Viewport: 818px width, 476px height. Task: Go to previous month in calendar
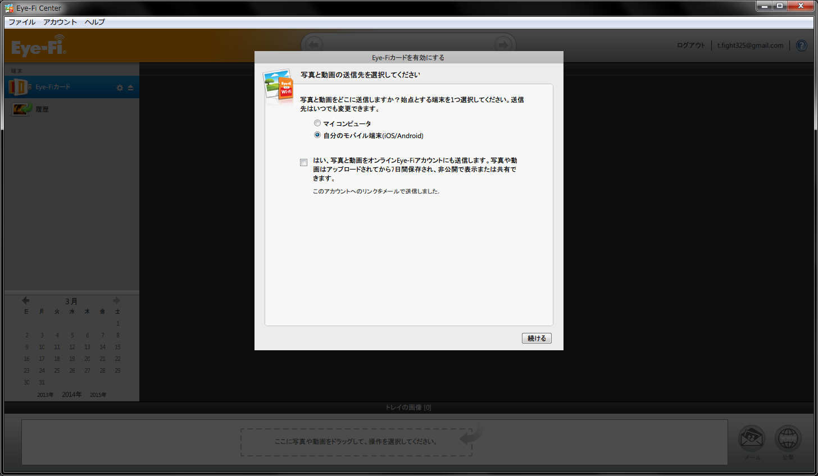coord(25,300)
